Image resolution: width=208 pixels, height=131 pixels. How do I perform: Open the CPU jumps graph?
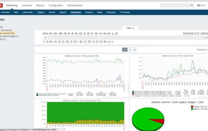point(82,76)
